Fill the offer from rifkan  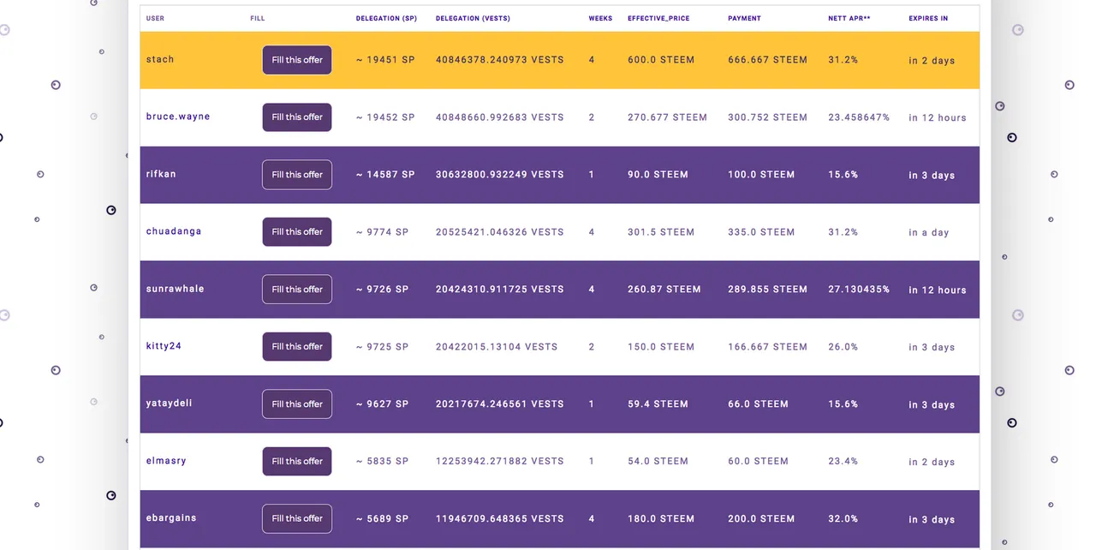click(x=297, y=175)
